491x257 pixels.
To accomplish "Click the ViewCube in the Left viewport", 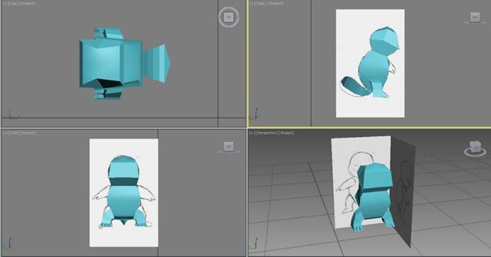I will click(228, 147).
